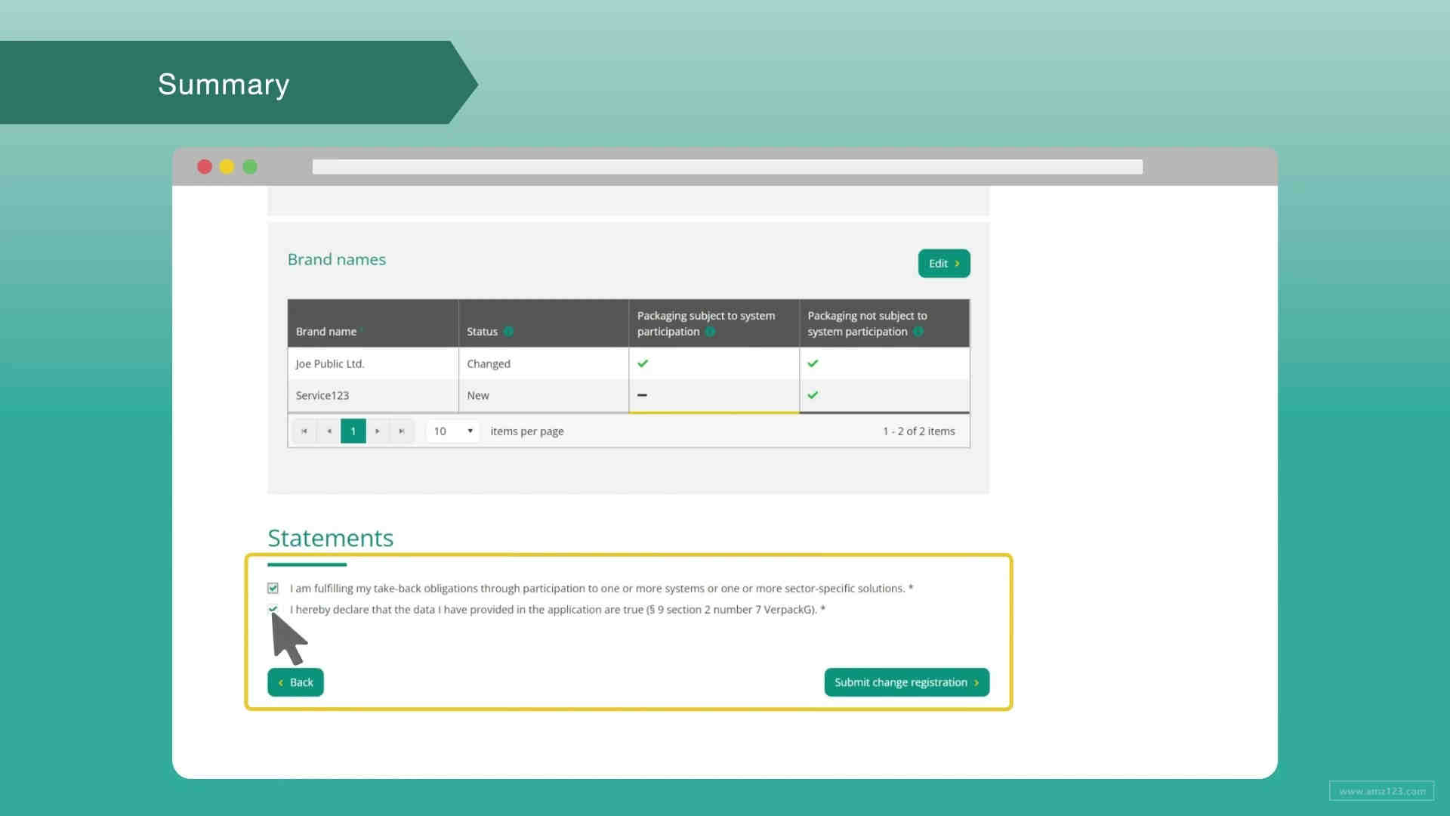Click the Joe Public Ltd. brand cell
This screenshot has width=1450, height=816.
coord(373,363)
